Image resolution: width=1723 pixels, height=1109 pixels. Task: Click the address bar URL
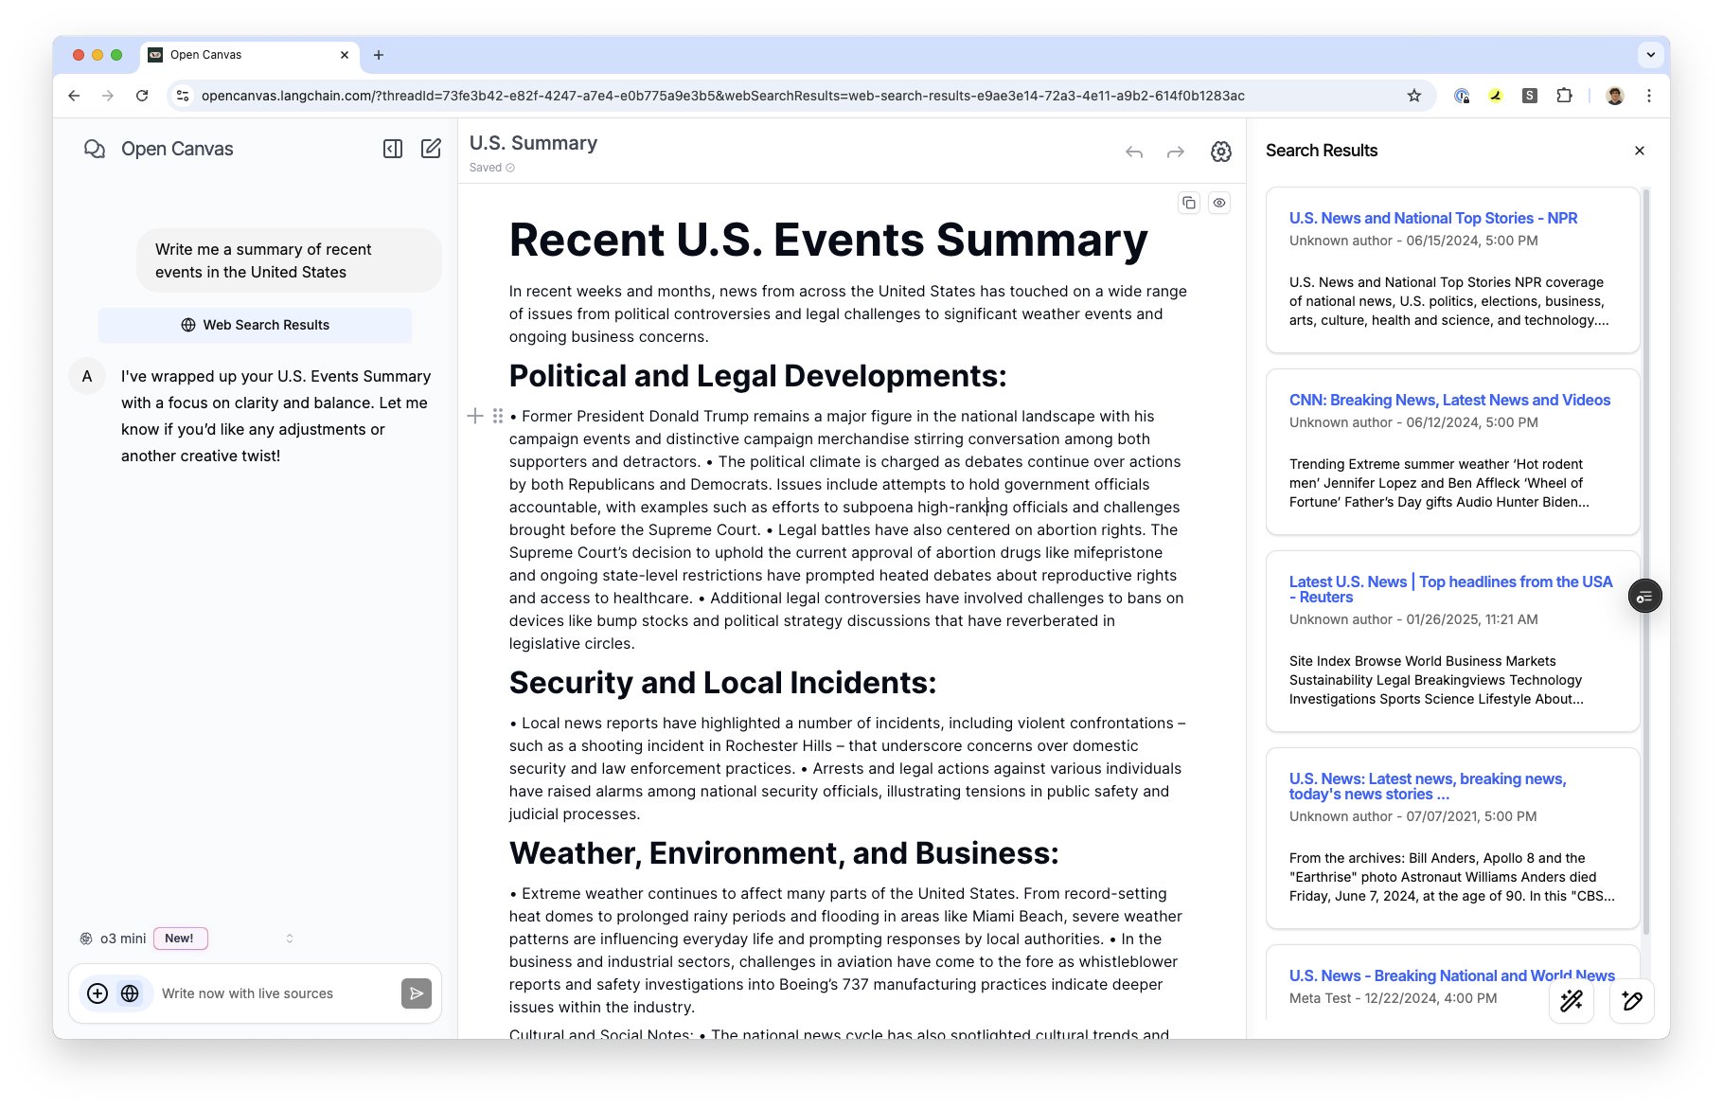722,96
